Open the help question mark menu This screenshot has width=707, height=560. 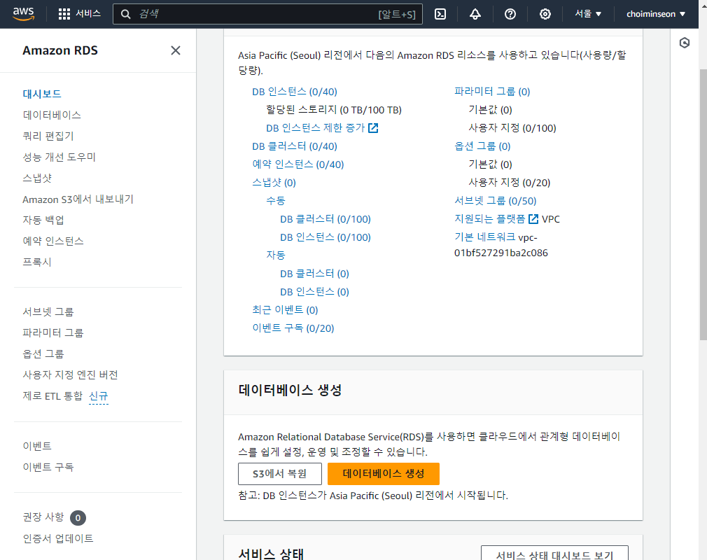pos(510,14)
